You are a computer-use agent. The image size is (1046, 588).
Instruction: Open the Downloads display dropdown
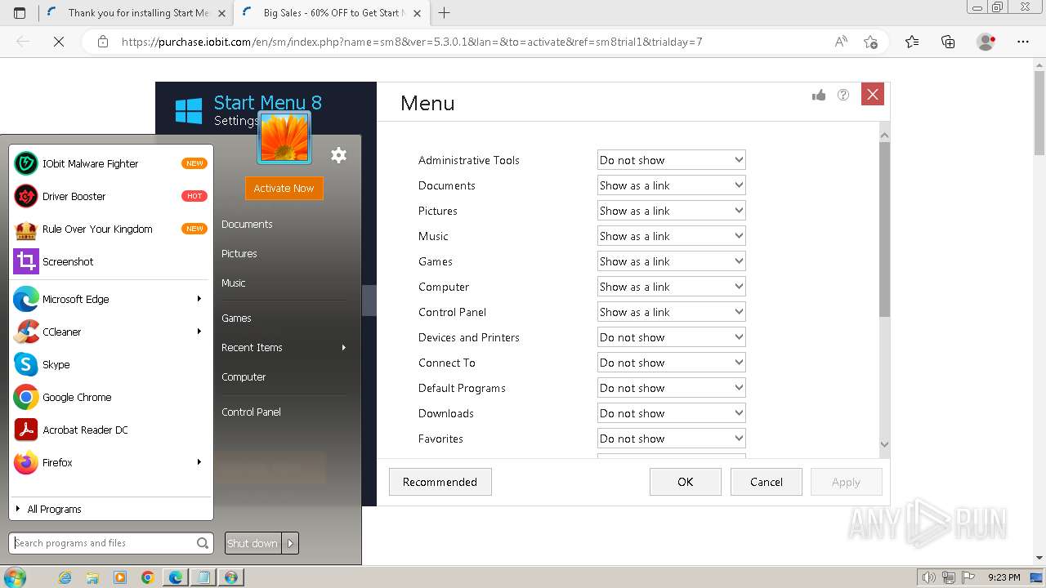[671, 413]
